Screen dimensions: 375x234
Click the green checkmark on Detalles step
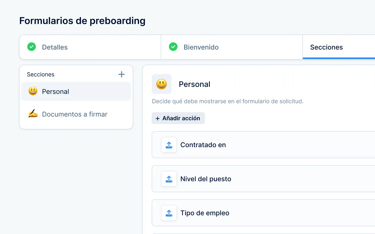(32, 47)
